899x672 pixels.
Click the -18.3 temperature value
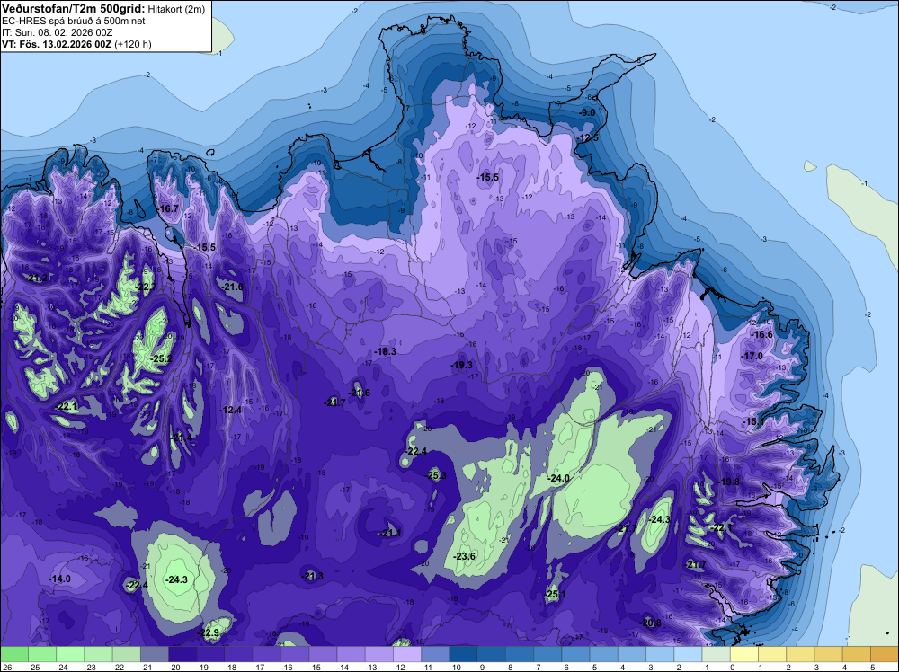click(385, 351)
